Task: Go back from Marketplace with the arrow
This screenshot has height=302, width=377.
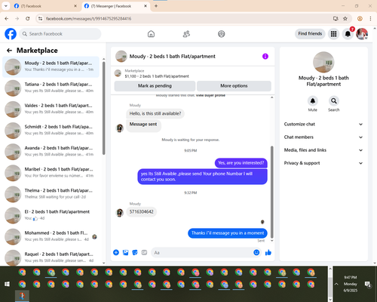Action: [9, 51]
